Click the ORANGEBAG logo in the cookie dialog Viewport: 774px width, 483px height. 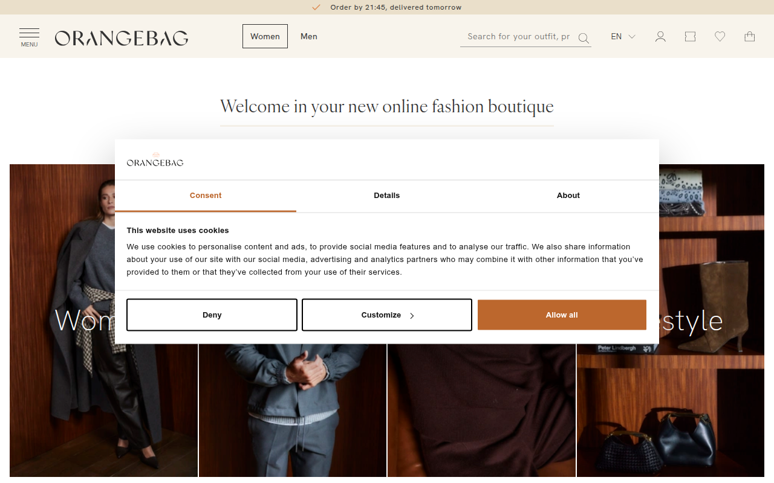click(x=155, y=160)
